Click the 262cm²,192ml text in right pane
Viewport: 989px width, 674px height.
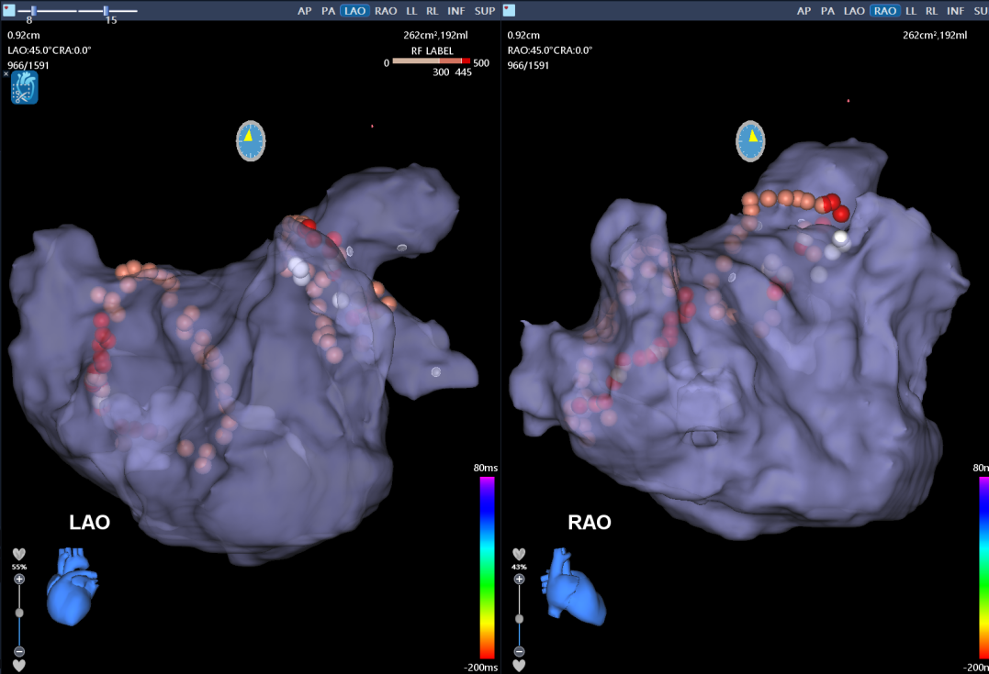coord(935,35)
